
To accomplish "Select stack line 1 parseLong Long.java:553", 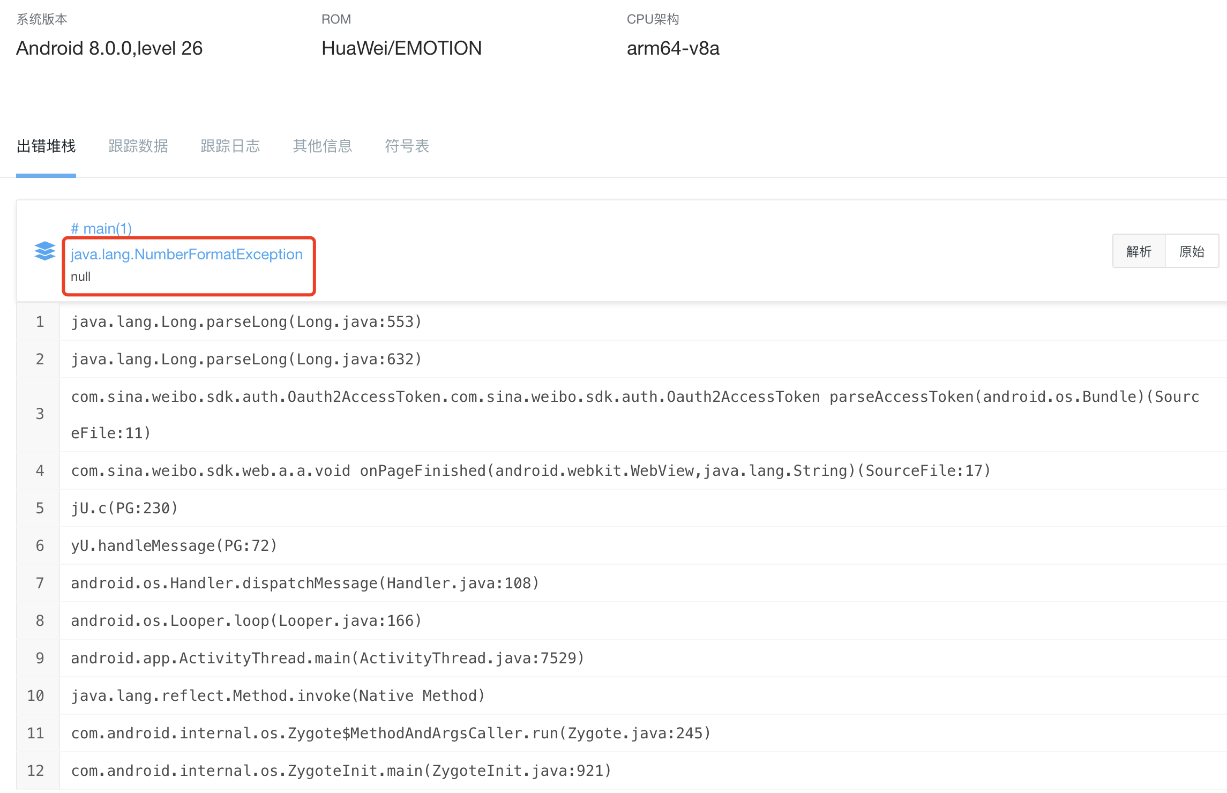I will coord(246,321).
